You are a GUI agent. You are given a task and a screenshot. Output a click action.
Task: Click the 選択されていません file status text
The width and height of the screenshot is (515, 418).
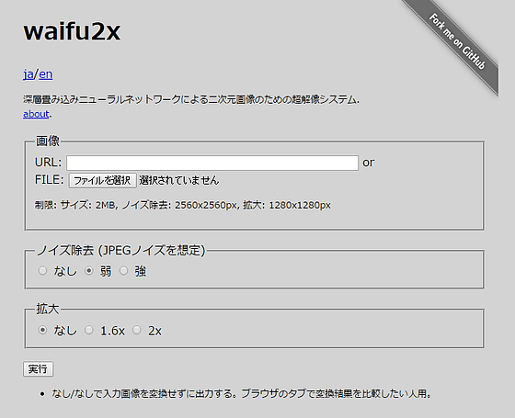[179, 180]
